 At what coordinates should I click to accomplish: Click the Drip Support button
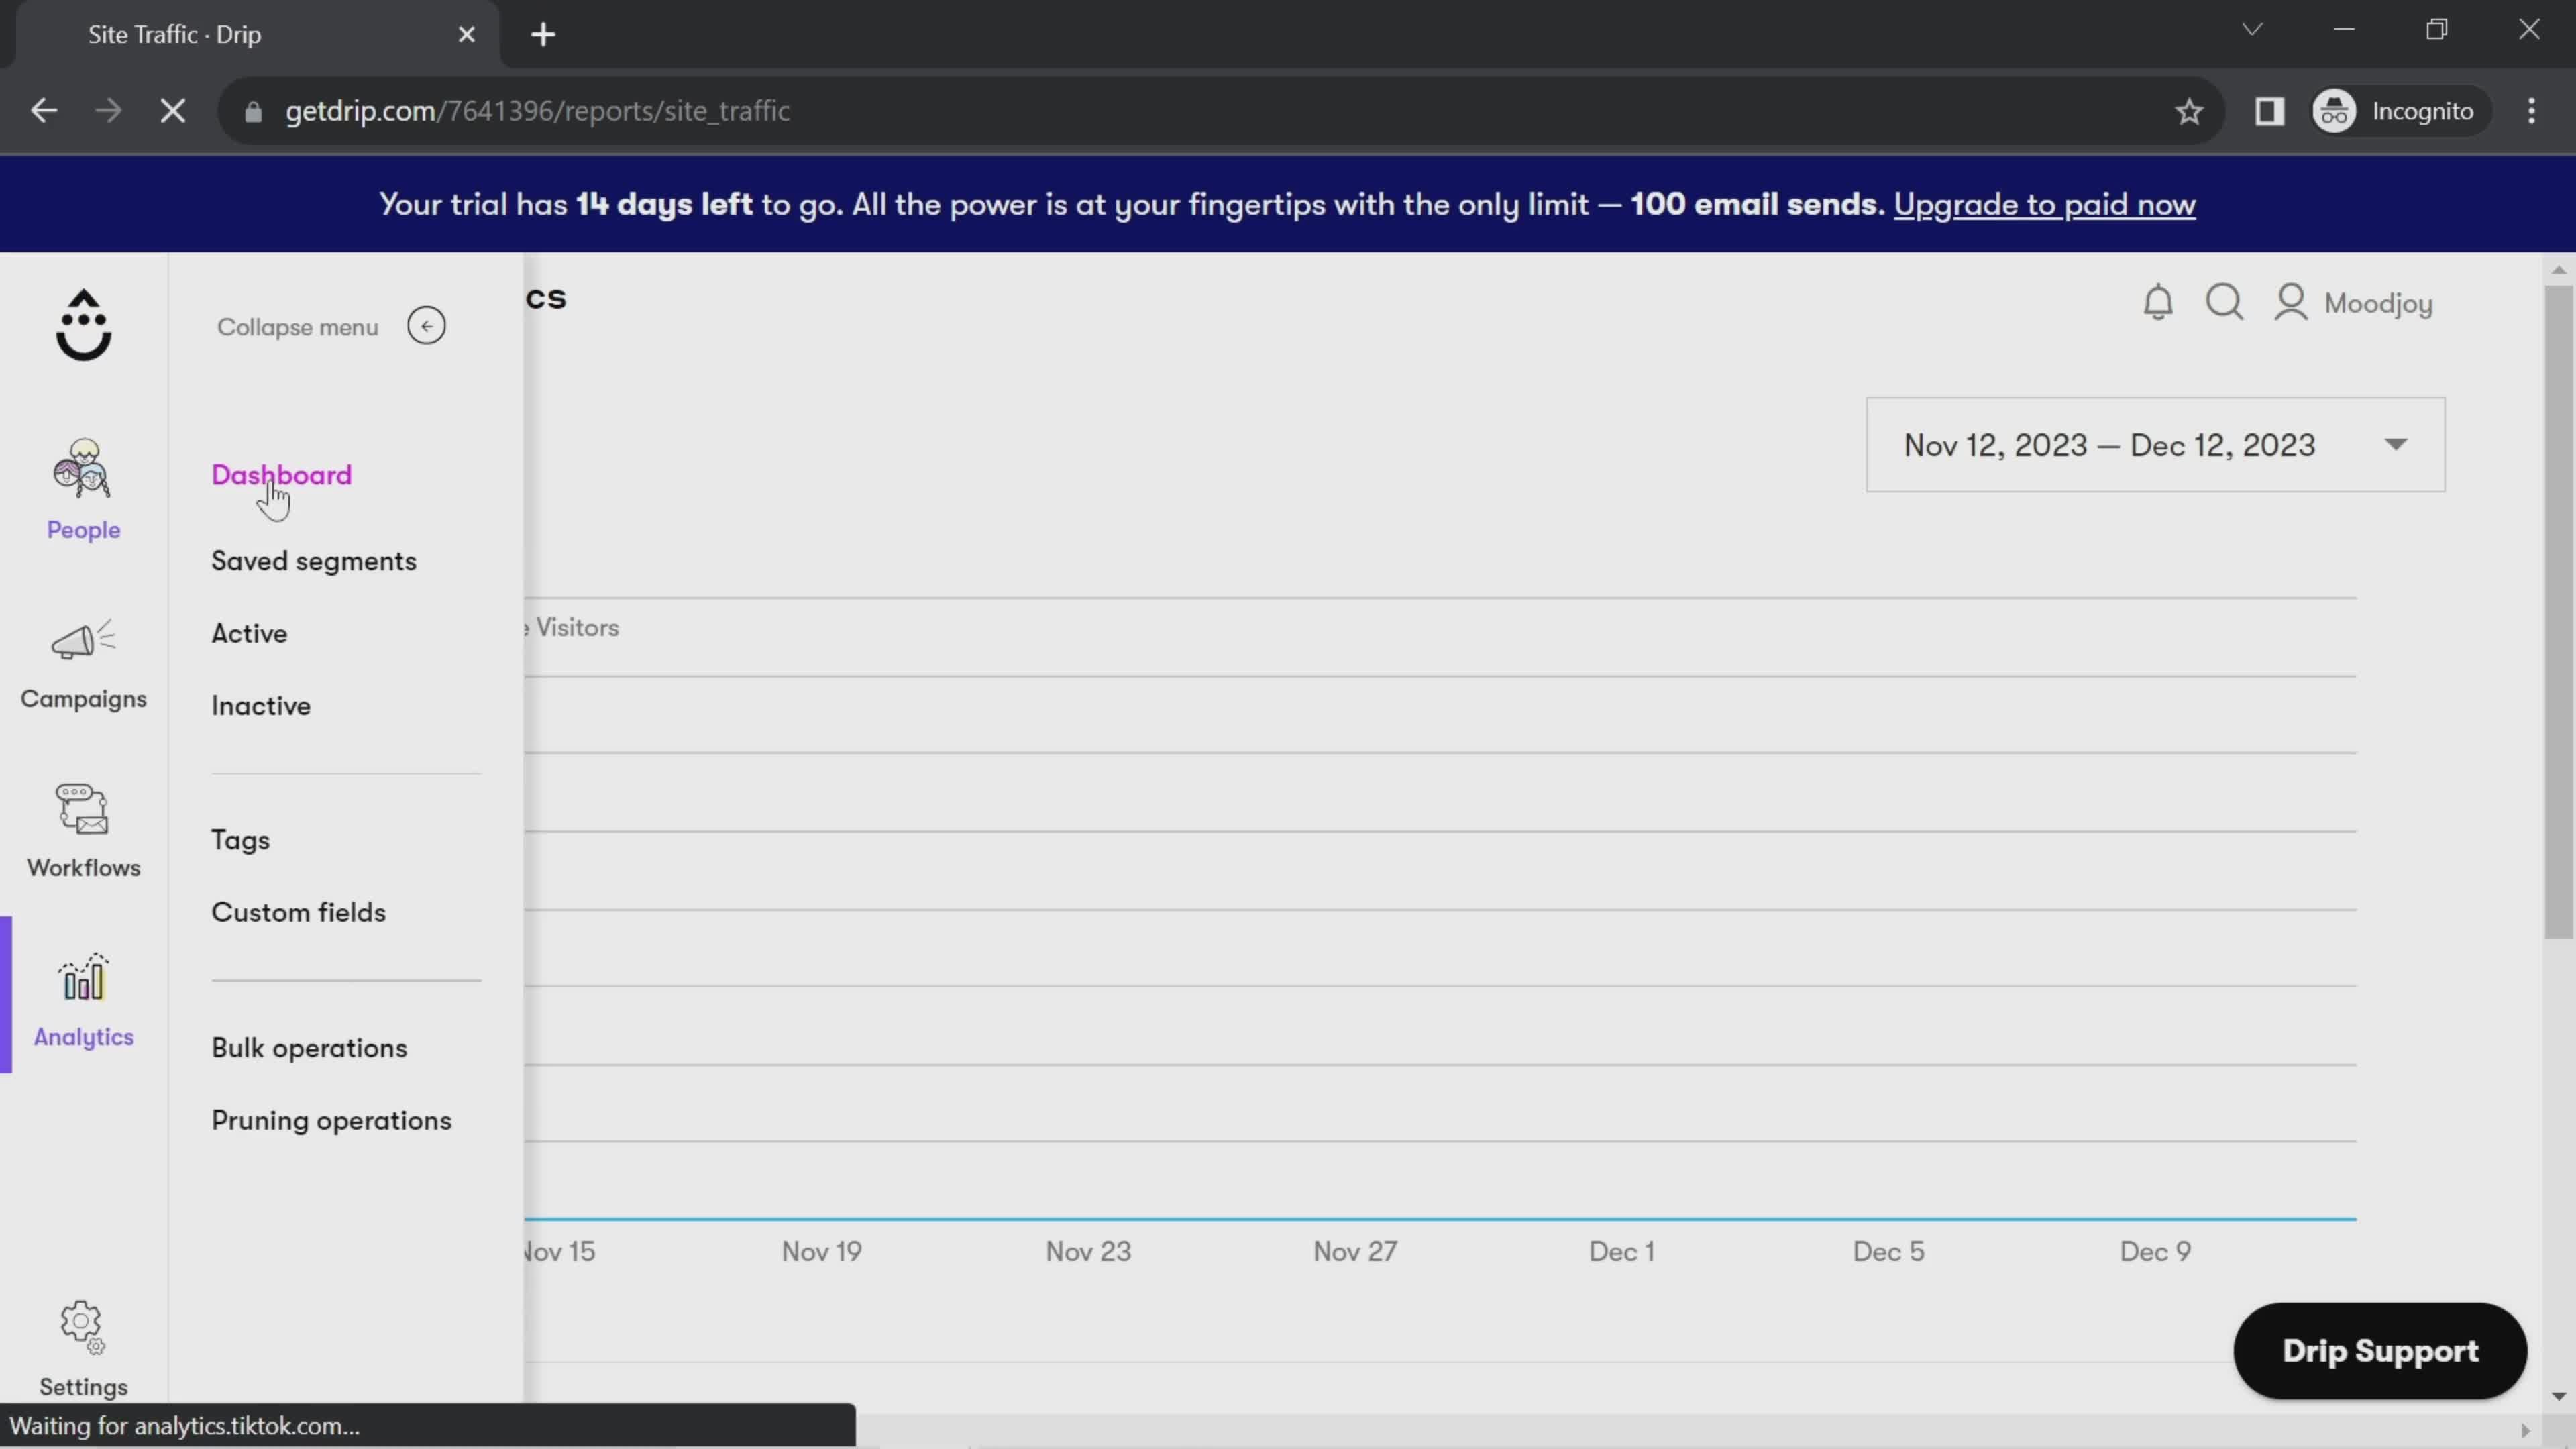(x=2378, y=1350)
